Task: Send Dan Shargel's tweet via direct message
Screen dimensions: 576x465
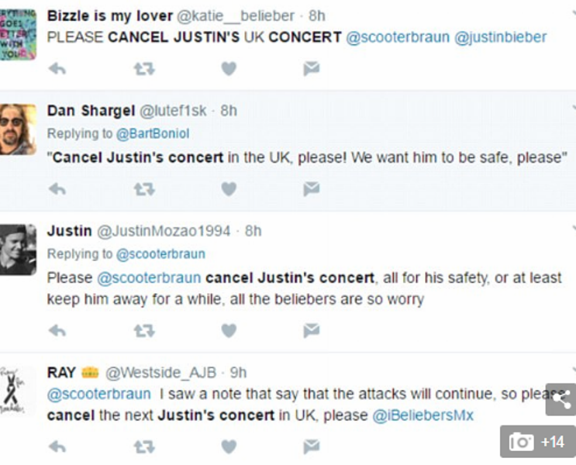Action: [x=311, y=188]
